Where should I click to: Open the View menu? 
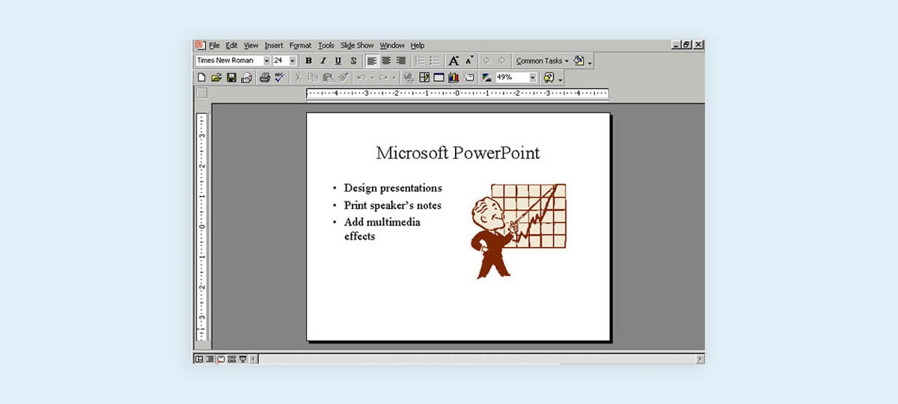(x=251, y=46)
